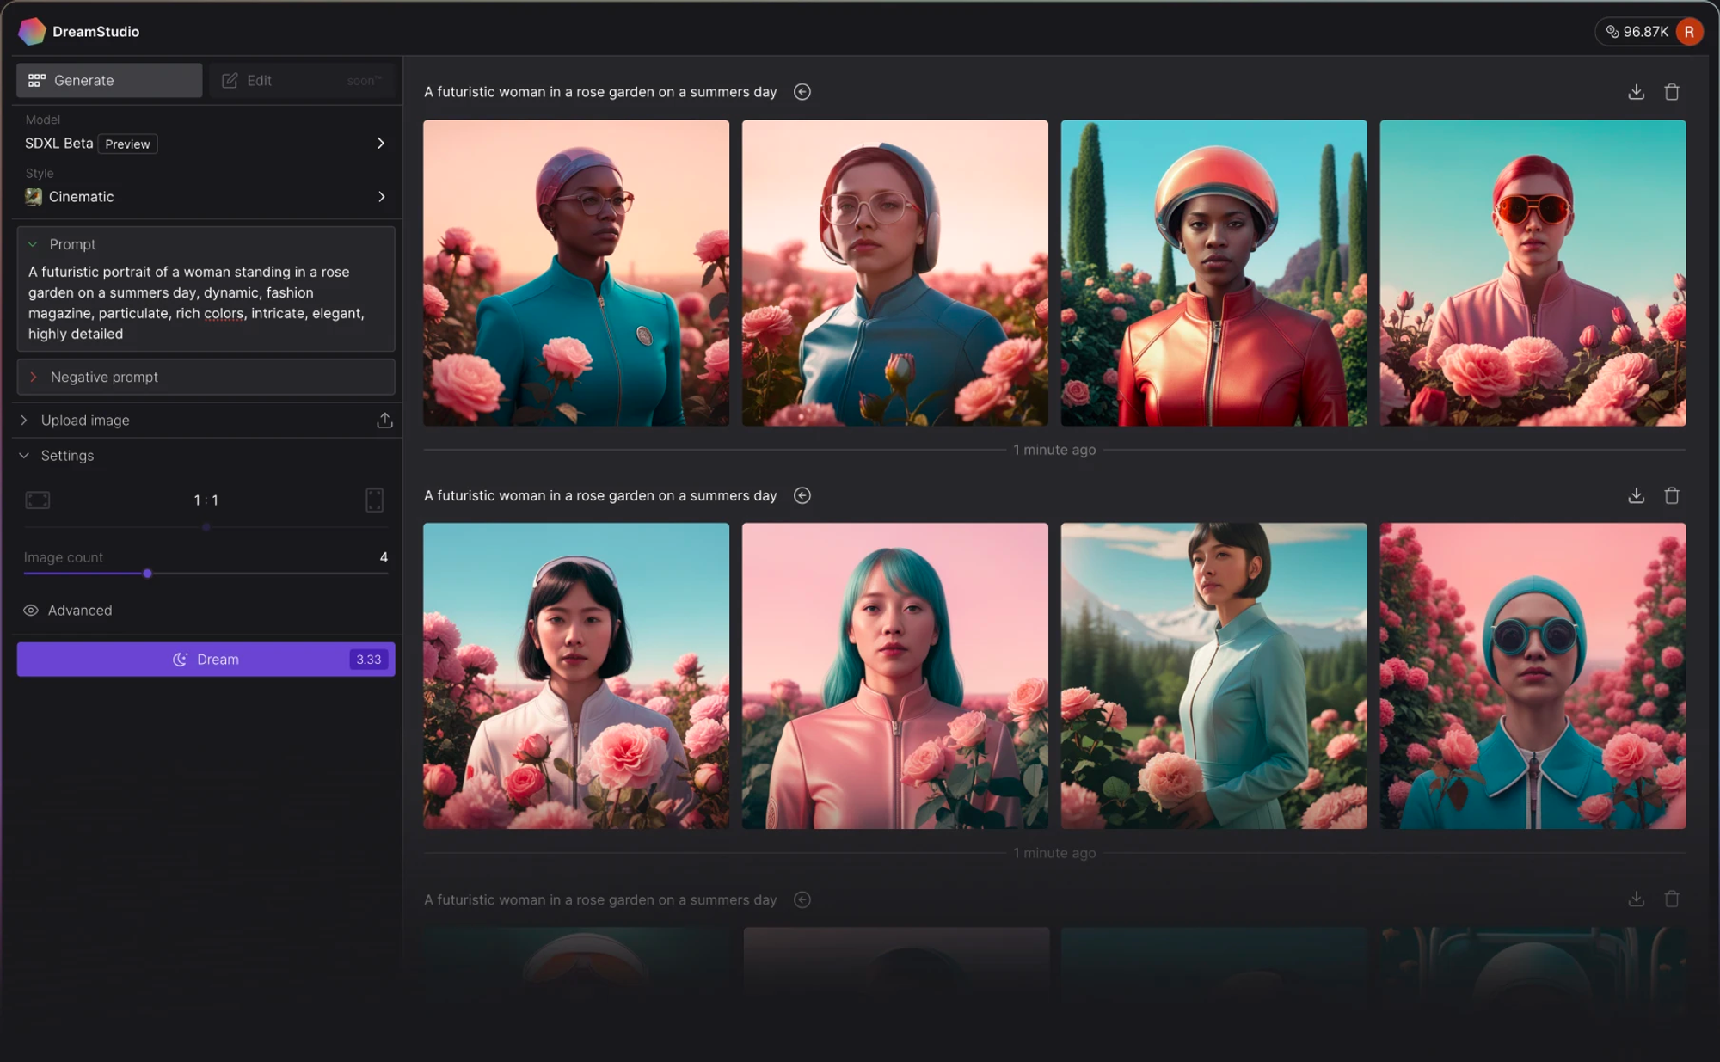Click the delete icon for first image set
This screenshot has height=1062, width=1720.
1672,92
